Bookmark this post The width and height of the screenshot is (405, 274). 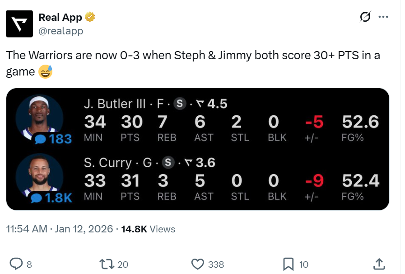pos(288,264)
